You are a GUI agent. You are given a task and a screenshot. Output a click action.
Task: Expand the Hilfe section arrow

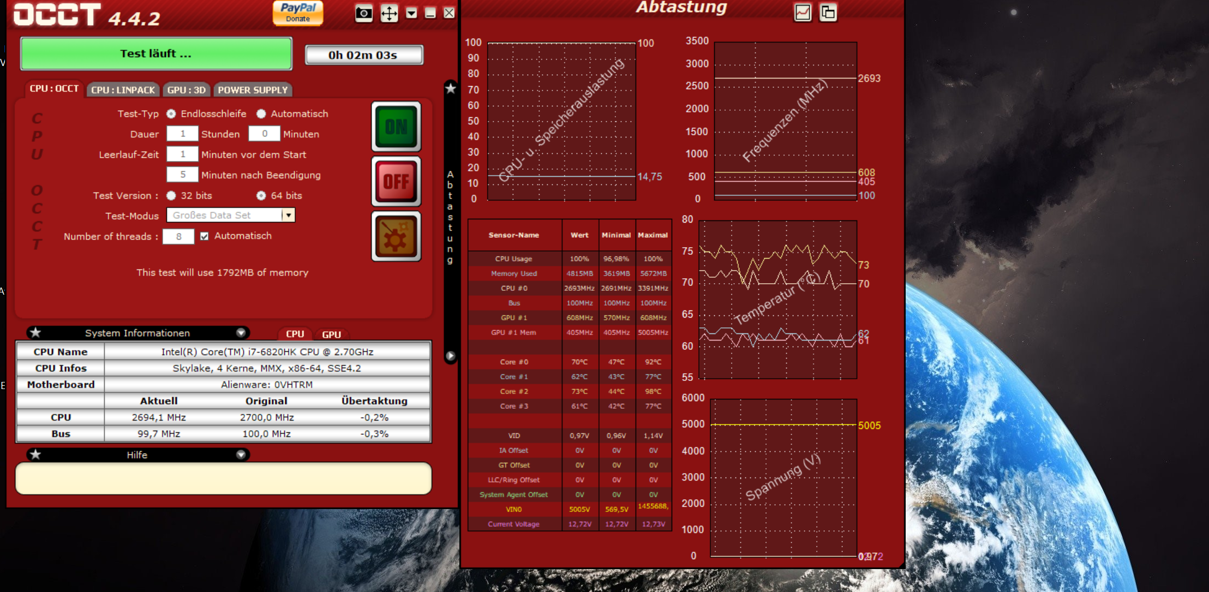coord(241,455)
